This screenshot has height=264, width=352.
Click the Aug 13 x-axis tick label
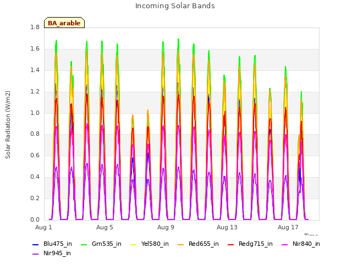click(227, 227)
